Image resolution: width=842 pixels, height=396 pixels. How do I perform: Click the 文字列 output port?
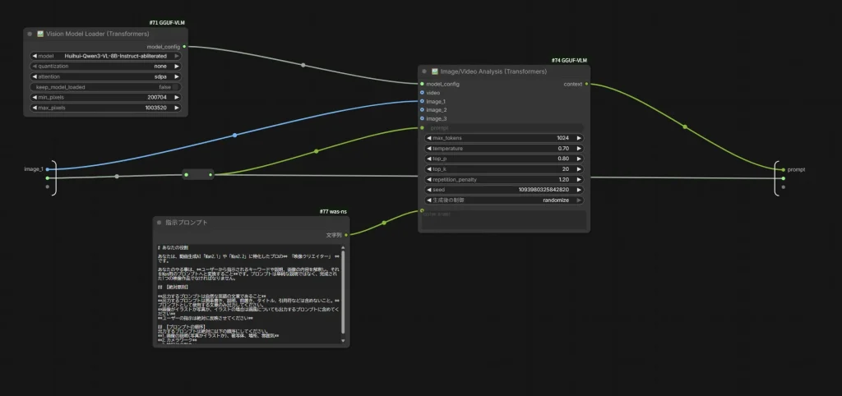(345, 234)
